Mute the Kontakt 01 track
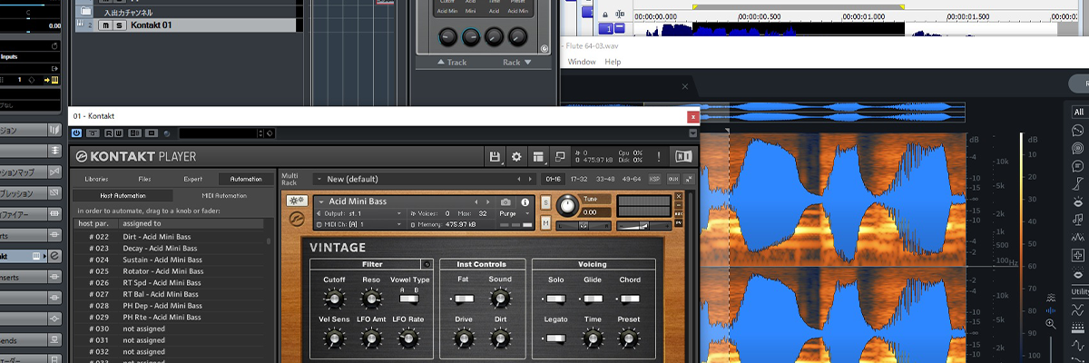Image resolution: width=1089 pixels, height=363 pixels. (105, 25)
